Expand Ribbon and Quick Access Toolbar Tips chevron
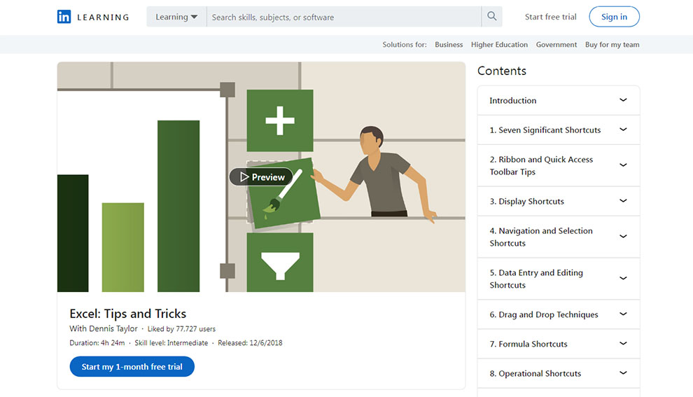693x397 pixels. [623, 165]
